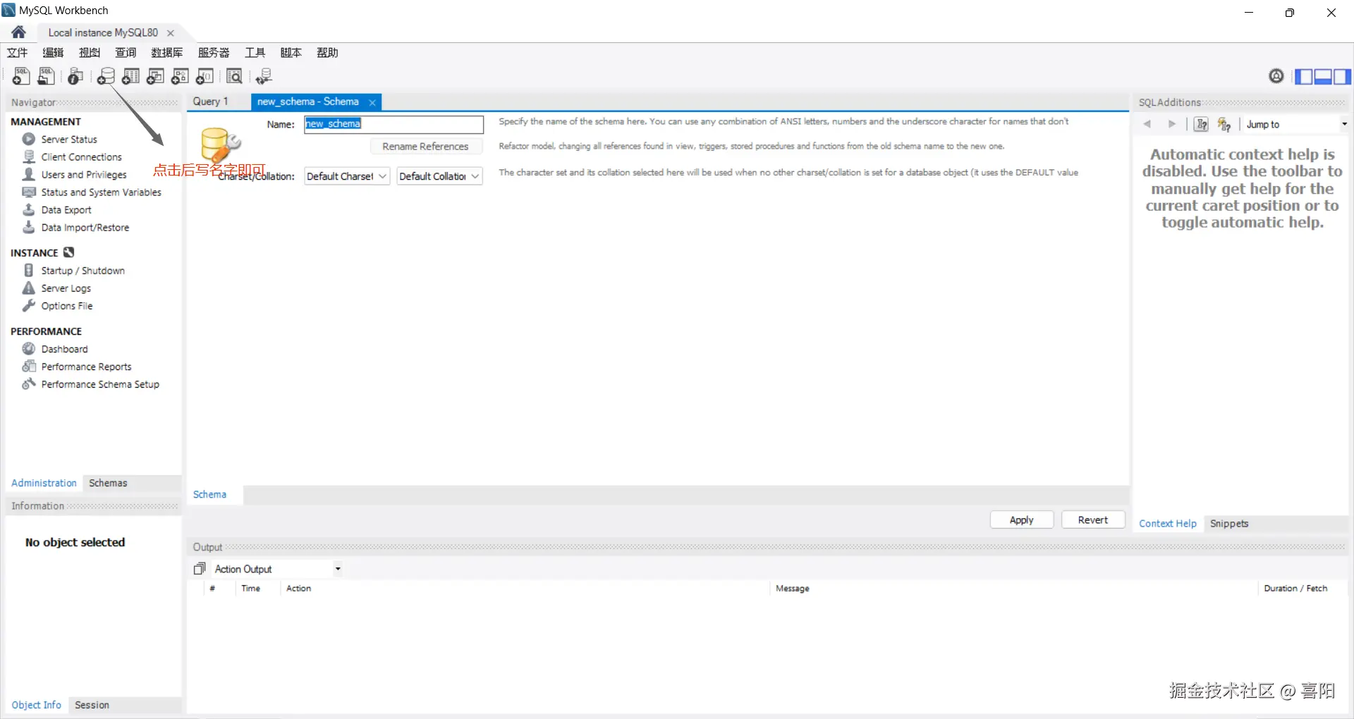1354x719 pixels.
Task: Click the Apply button
Action: pyautogui.click(x=1021, y=520)
